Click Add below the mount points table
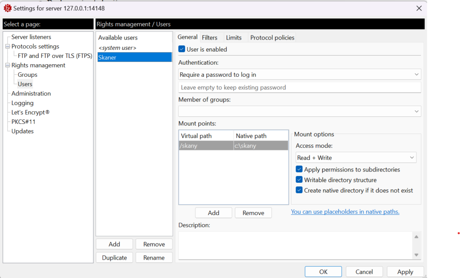The height and width of the screenshot is (278, 460). pos(213,213)
